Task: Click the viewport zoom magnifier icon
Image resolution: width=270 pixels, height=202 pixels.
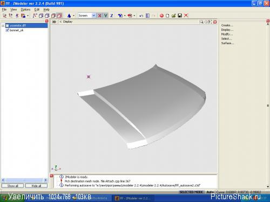Action: pos(201,22)
